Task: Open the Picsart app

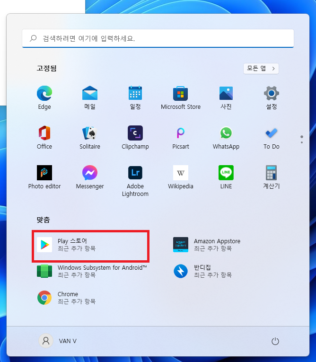Action: [181, 138]
